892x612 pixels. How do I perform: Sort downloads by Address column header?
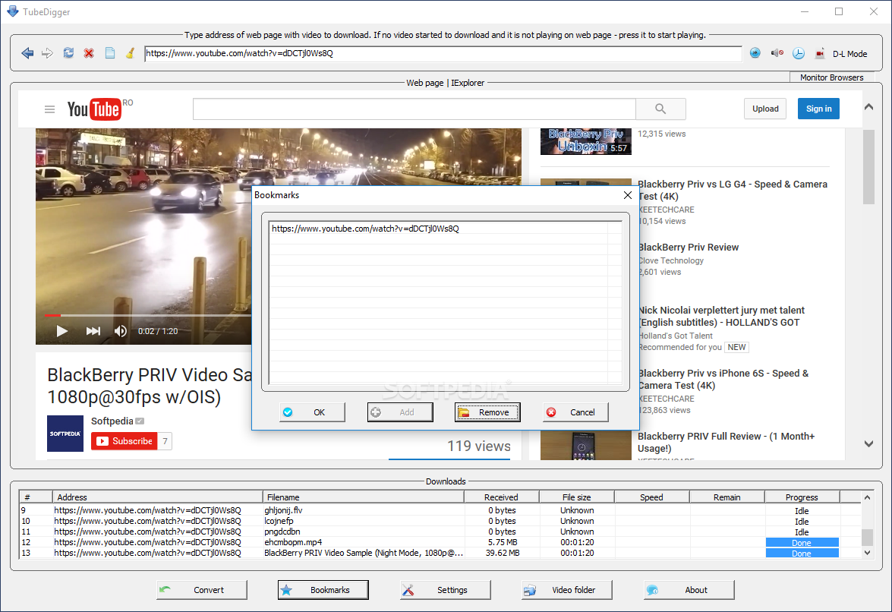pos(158,497)
